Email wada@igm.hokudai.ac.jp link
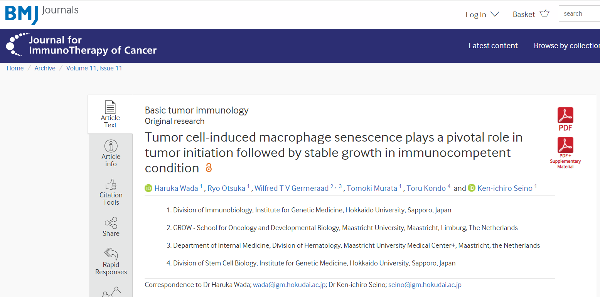Screen dimensions: 600x297 coord(289,285)
